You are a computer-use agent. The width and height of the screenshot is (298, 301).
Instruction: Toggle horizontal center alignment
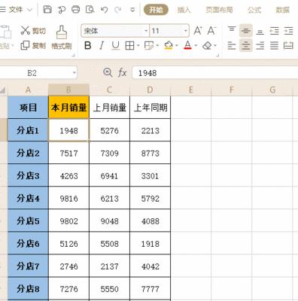coord(246,46)
